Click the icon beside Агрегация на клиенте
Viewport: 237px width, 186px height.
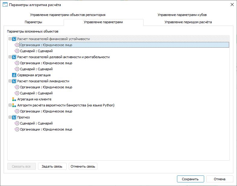14,99
